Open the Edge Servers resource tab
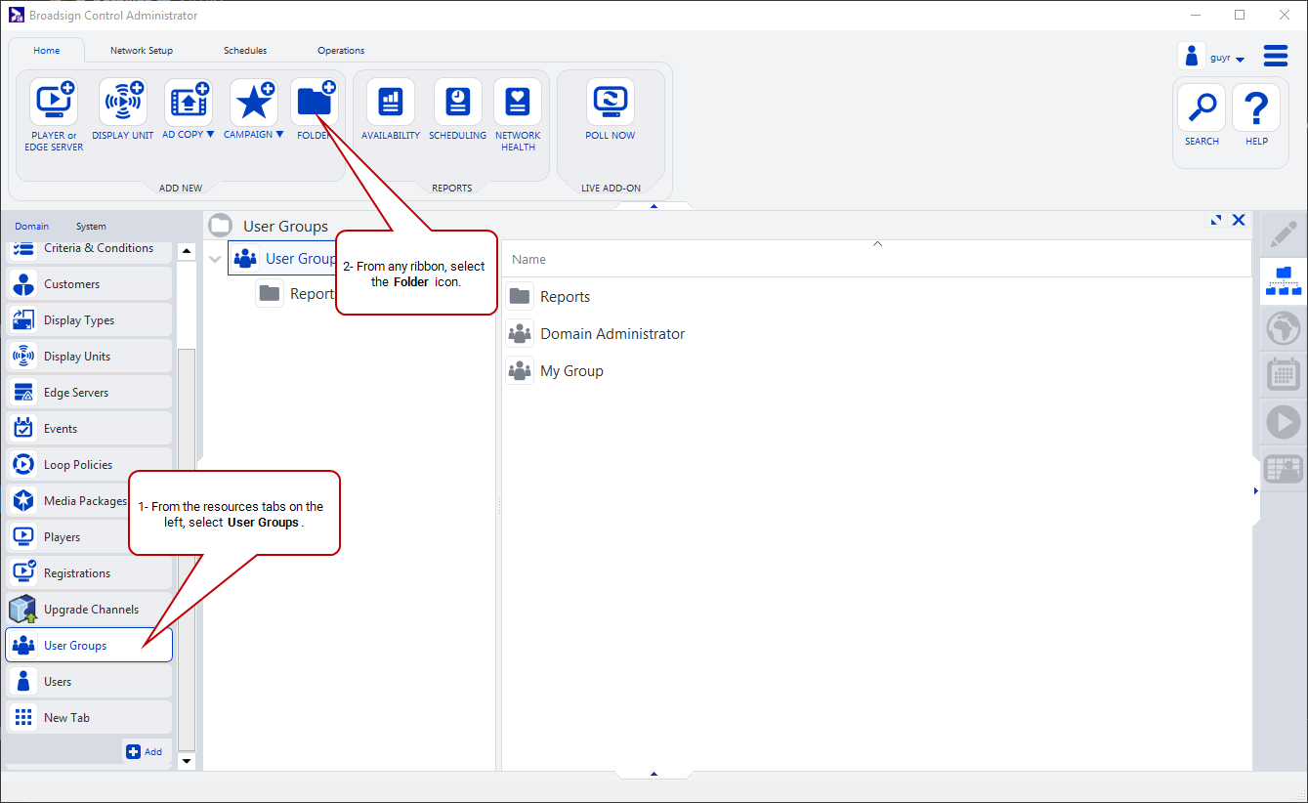Screen dimensions: 1308x803 coord(89,393)
